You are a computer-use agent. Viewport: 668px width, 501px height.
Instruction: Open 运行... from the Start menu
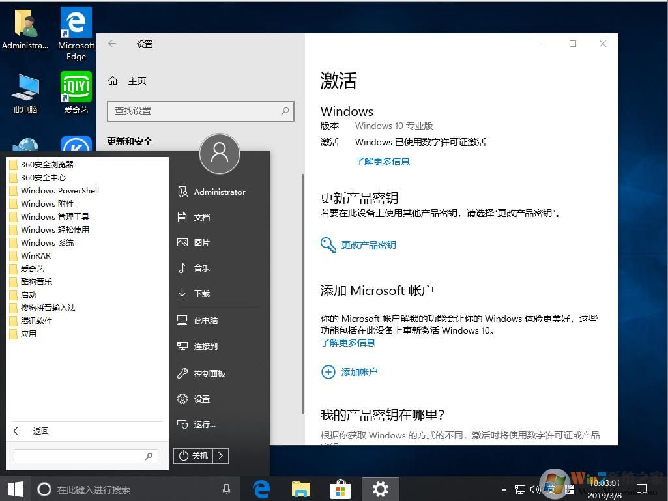204,424
